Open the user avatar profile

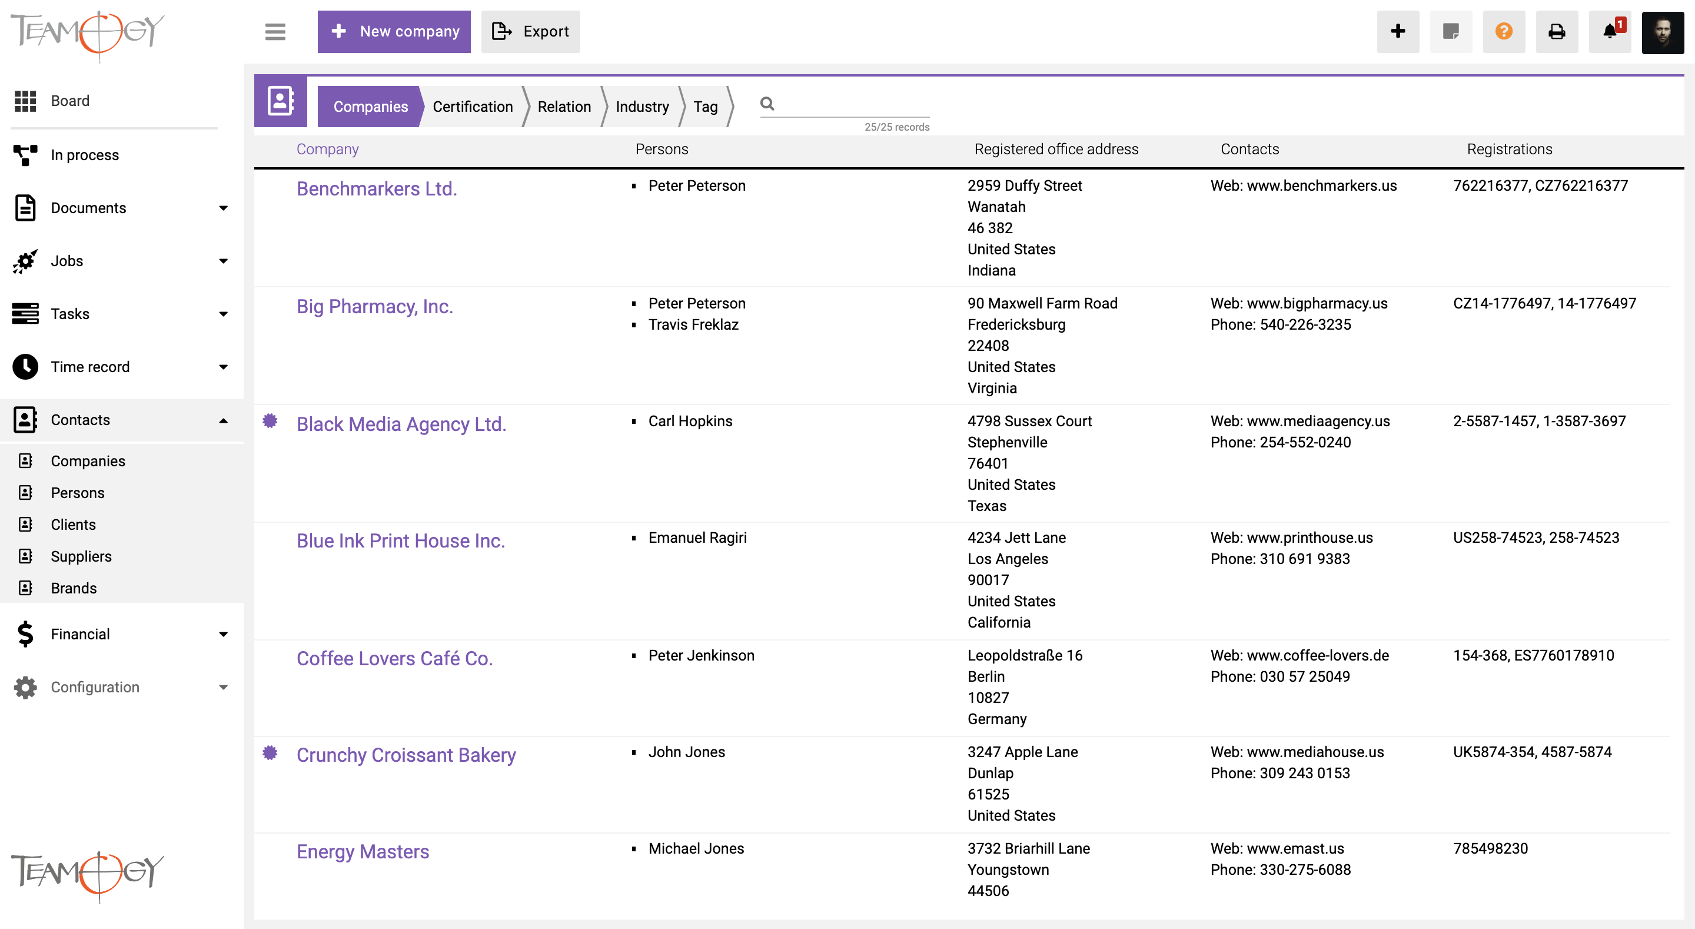1663,32
